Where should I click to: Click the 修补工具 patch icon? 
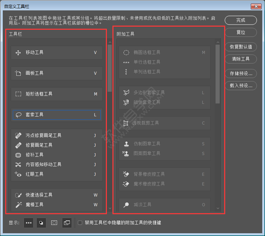pyautogui.click(x=18, y=155)
